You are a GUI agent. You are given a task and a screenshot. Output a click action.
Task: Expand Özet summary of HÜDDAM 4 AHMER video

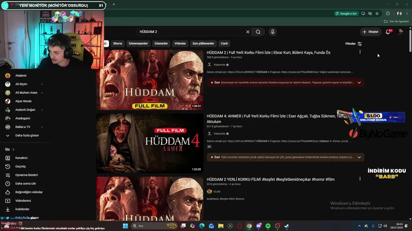(359, 157)
